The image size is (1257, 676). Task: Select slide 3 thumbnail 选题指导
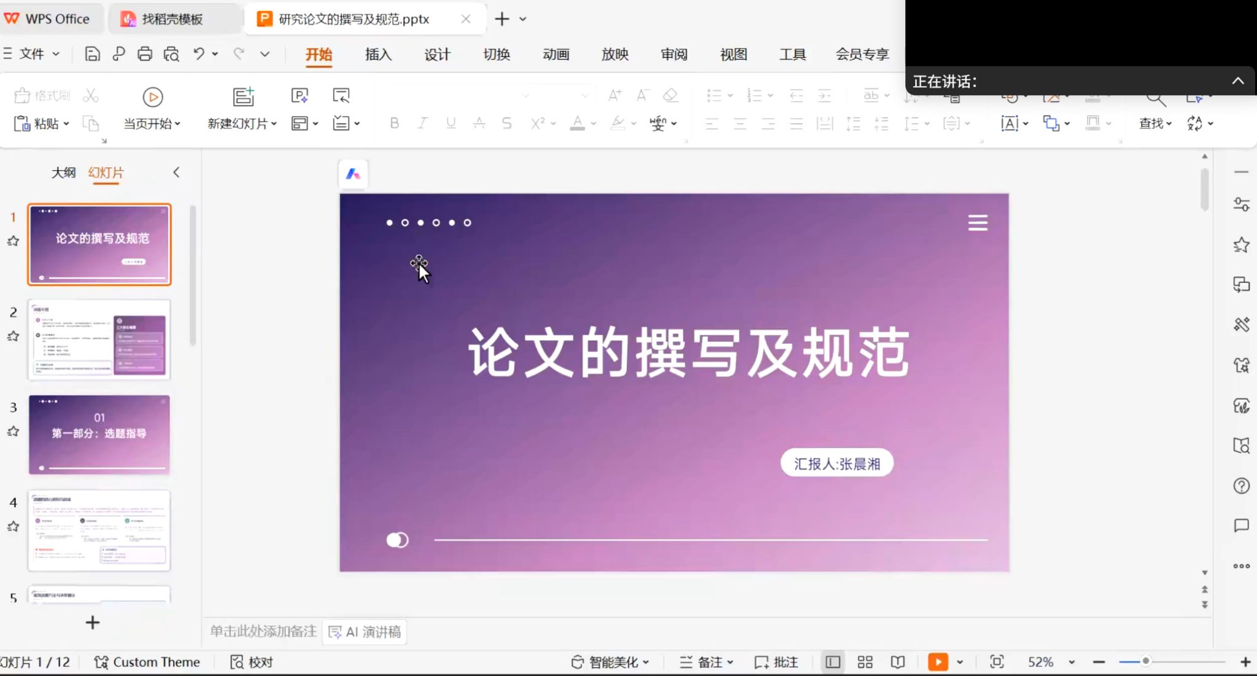click(99, 434)
